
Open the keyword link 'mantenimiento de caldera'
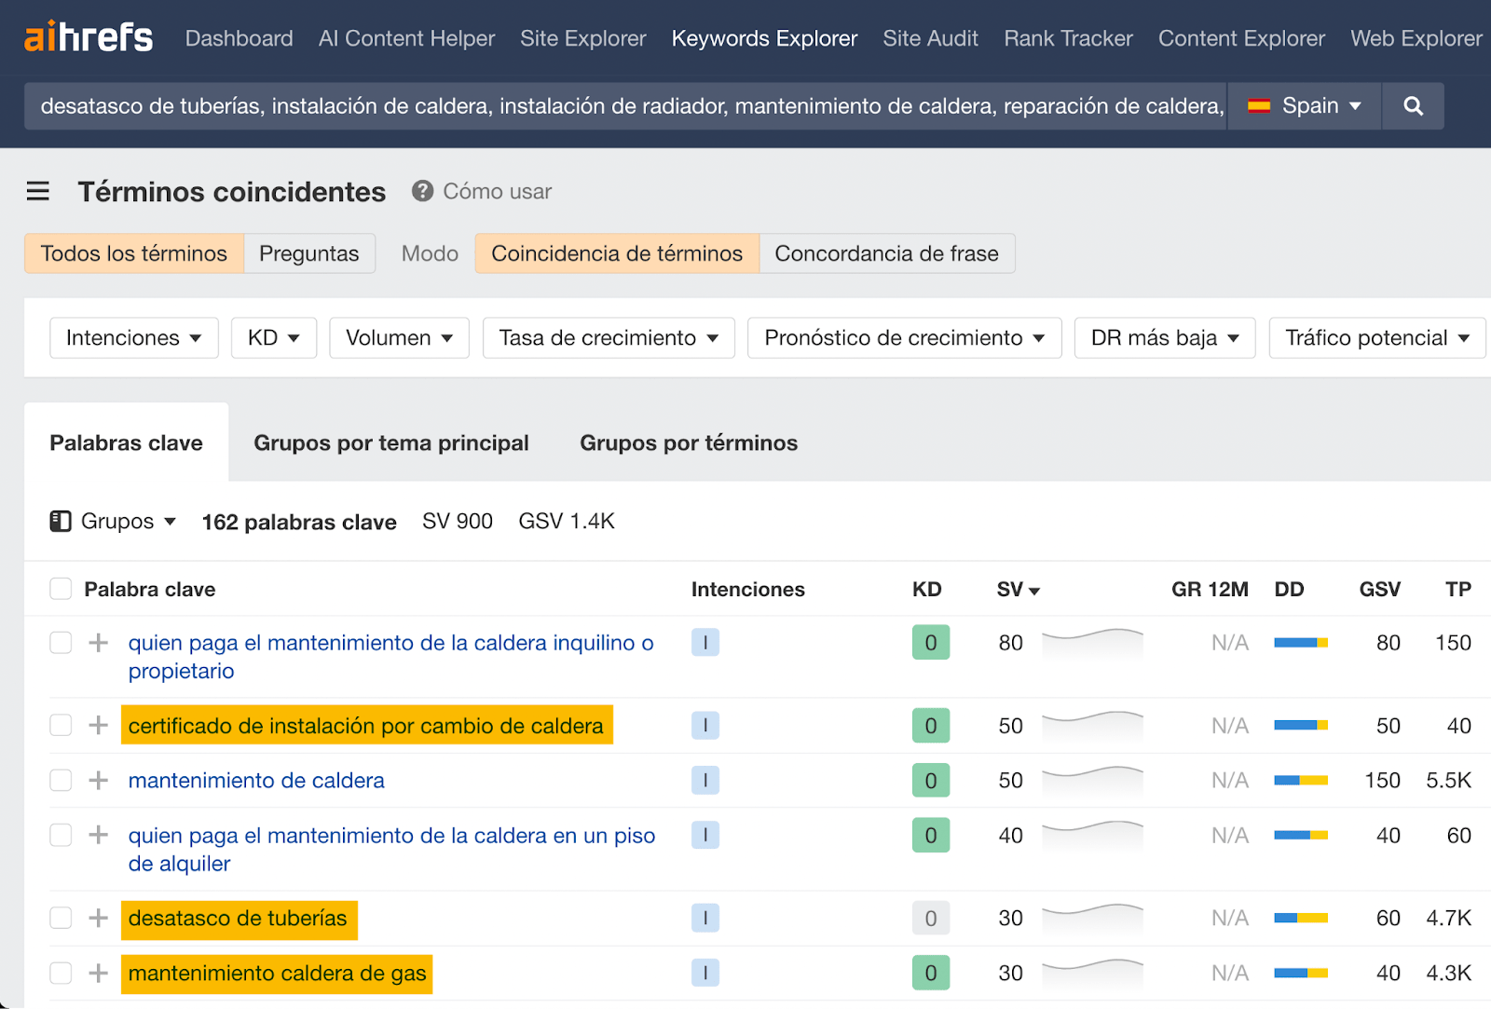[x=255, y=780]
